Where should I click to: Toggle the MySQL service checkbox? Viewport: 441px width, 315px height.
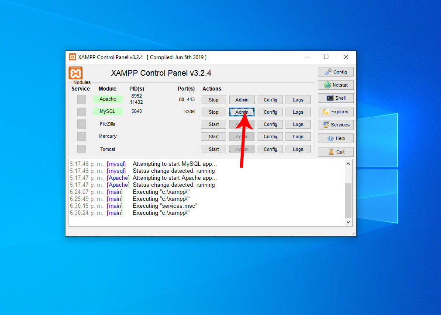click(82, 112)
